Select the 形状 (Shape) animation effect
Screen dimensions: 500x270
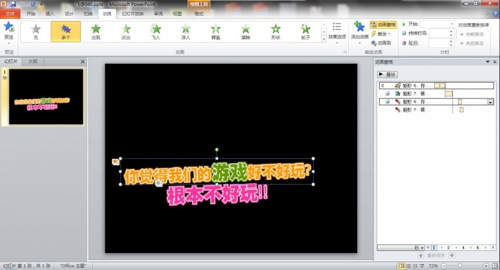(275, 32)
